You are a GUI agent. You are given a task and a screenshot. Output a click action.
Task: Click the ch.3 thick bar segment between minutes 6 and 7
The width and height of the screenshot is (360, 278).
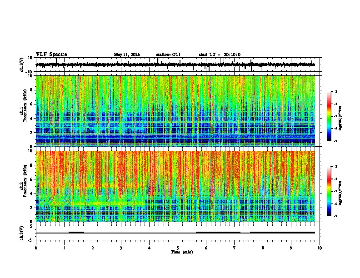tap(218, 233)
